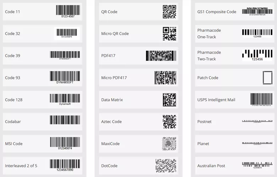
Task: Click the Patch Code rectangle icon
Action: coord(267,78)
